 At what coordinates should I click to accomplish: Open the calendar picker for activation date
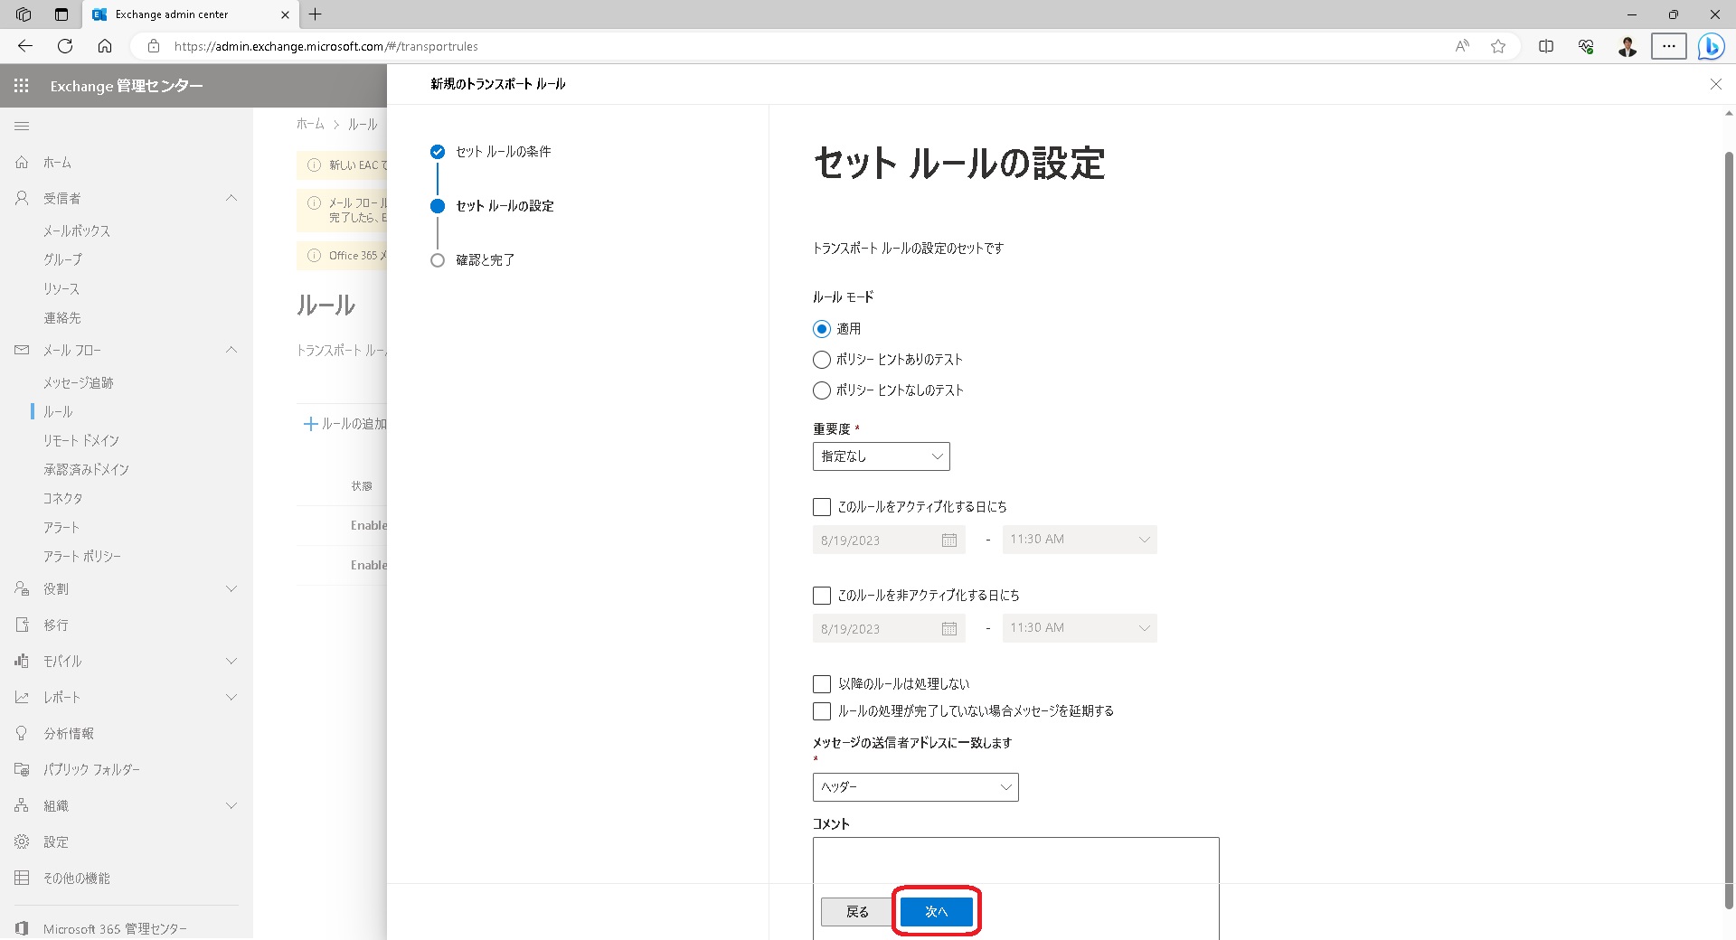[949, 540]
